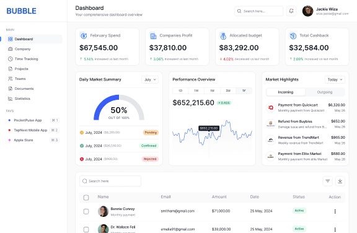Open Apple Store favorite

point(33,140)
